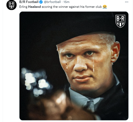Open the attached tweet photo
This screenshot has height=122, width=133.
coord(74,66)
